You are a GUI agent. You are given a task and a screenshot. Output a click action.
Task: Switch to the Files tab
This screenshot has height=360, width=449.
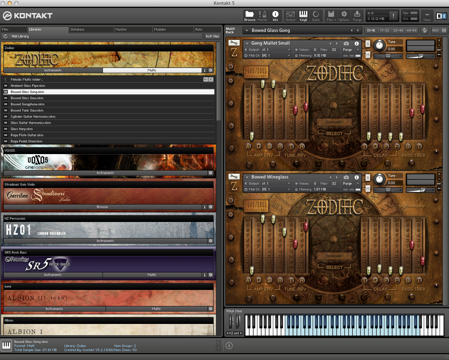click(x=14, y=30)
